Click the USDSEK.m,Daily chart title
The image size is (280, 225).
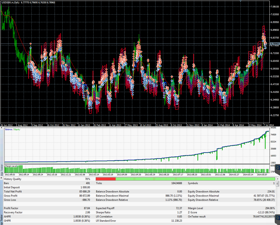tap(11, 2)
